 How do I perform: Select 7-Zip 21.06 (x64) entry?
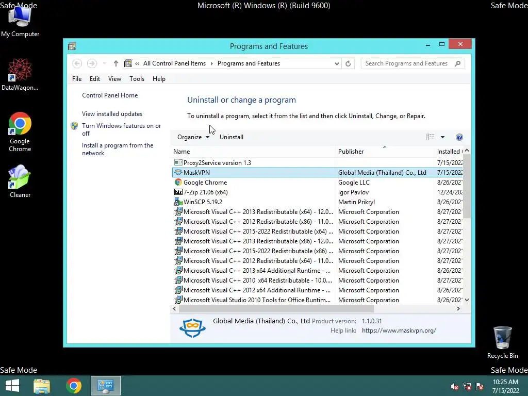[x=317, y=192]
